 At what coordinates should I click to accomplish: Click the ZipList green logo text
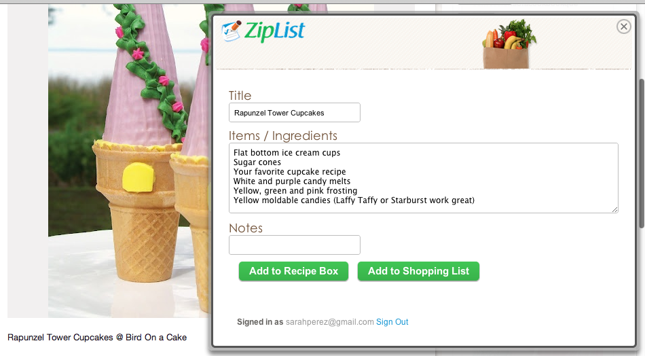coord(275,31)
